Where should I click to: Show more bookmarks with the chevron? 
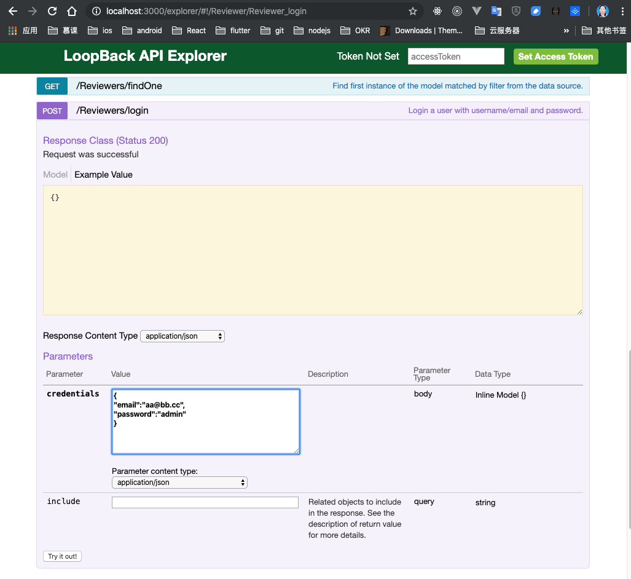[x=566, y=31]
